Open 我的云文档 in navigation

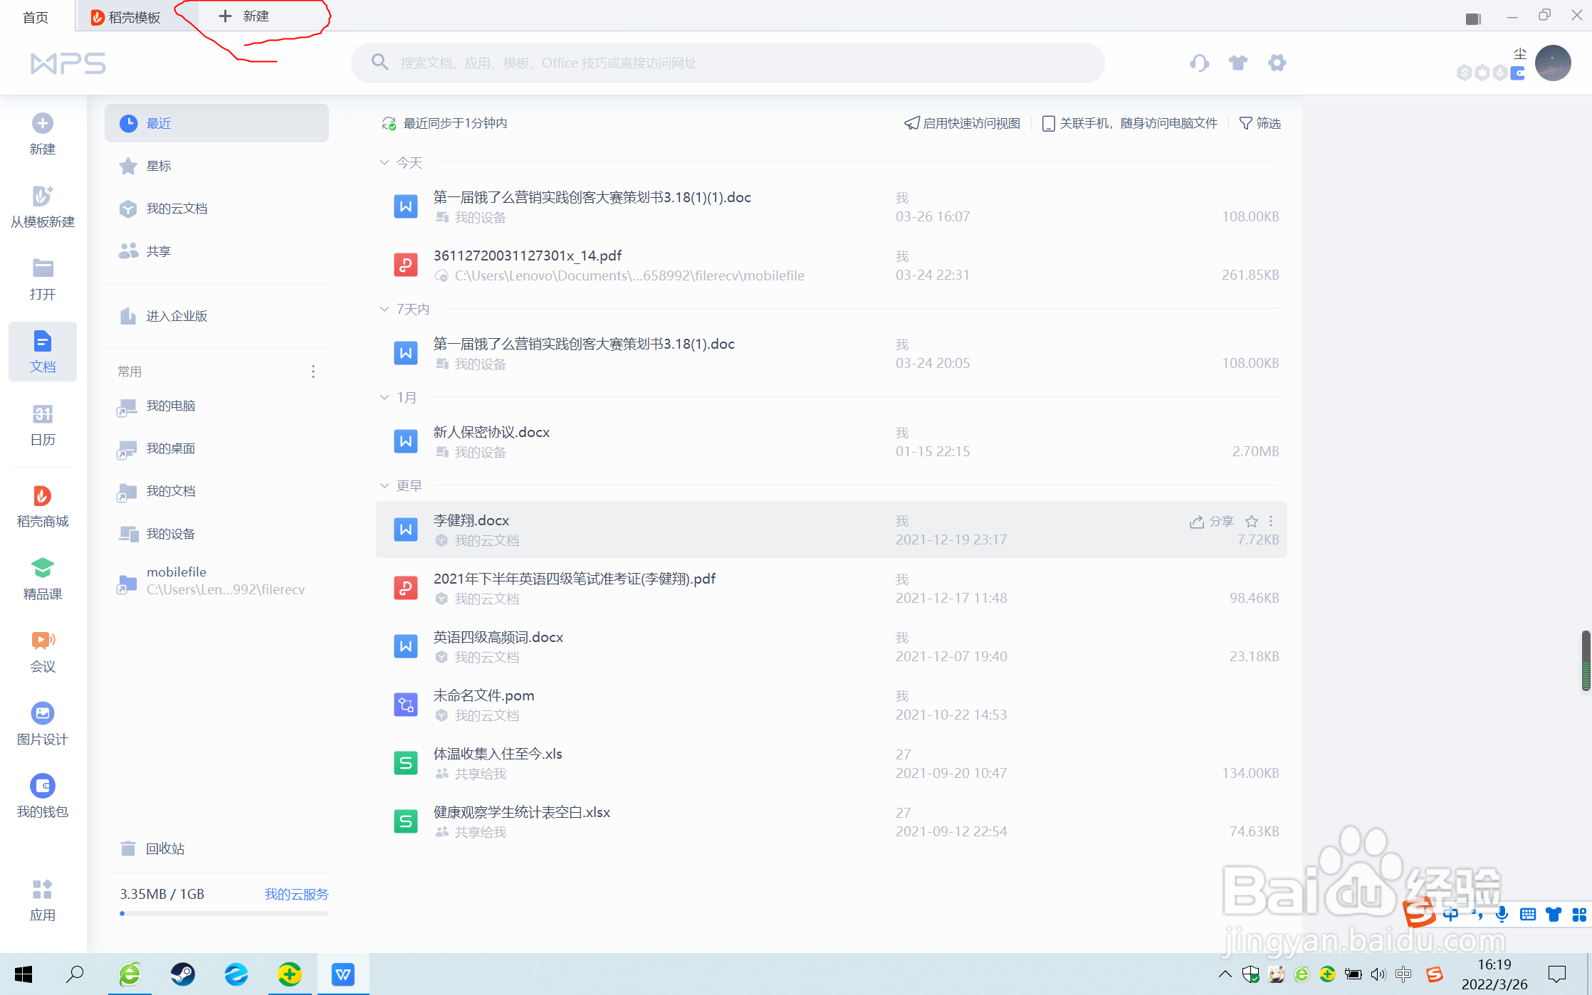coord(216,209)
